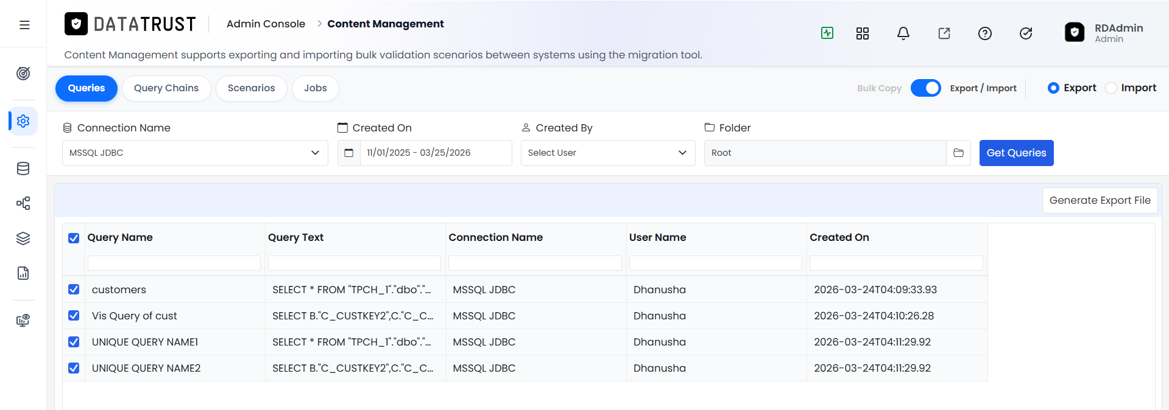The image size is (1169, 410).
Task: Open the apps grid icon
Action: click(x=863, y=33)
